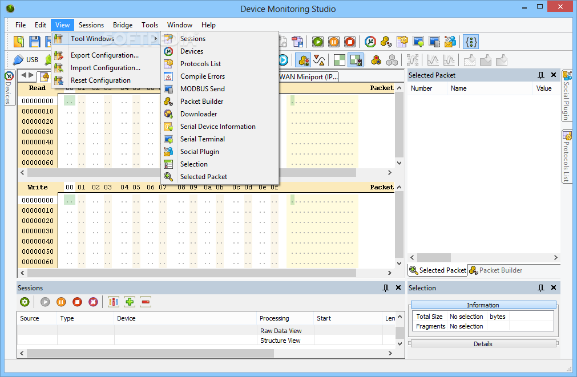The image size is (577, 377).
Task: Open the Bridge menu
Action: [x=123, y=25]
